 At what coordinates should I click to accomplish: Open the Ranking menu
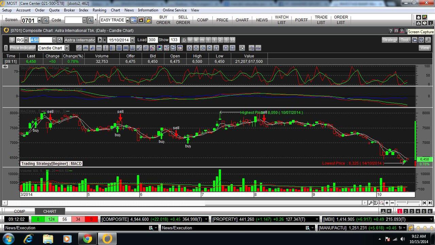pos(99,10)
